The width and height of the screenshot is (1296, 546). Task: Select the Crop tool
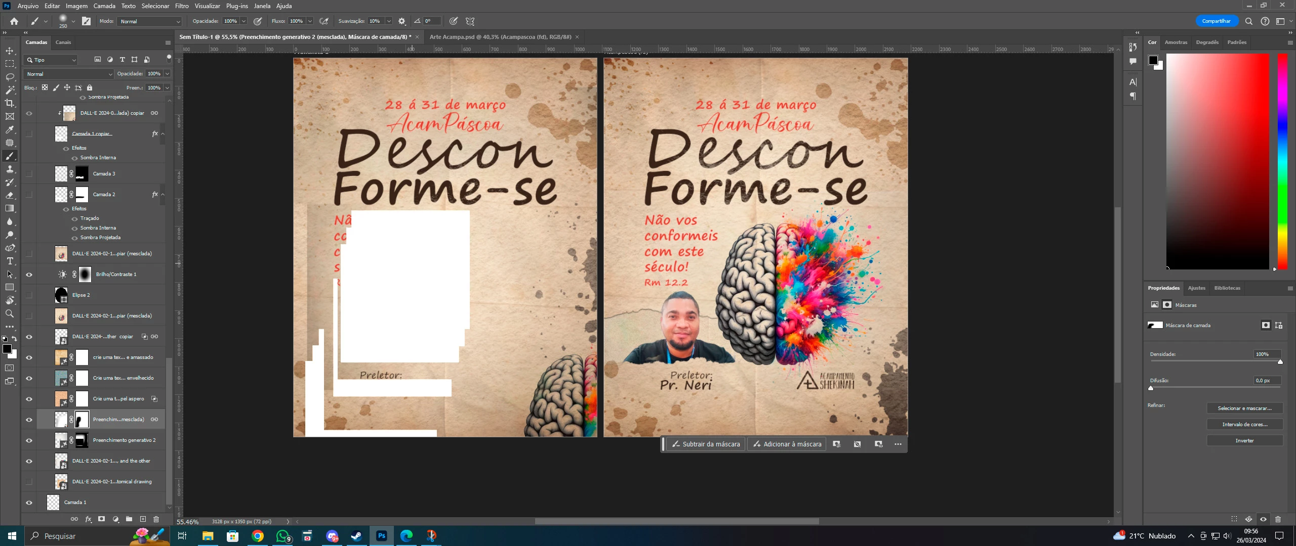tap(10, 103)
